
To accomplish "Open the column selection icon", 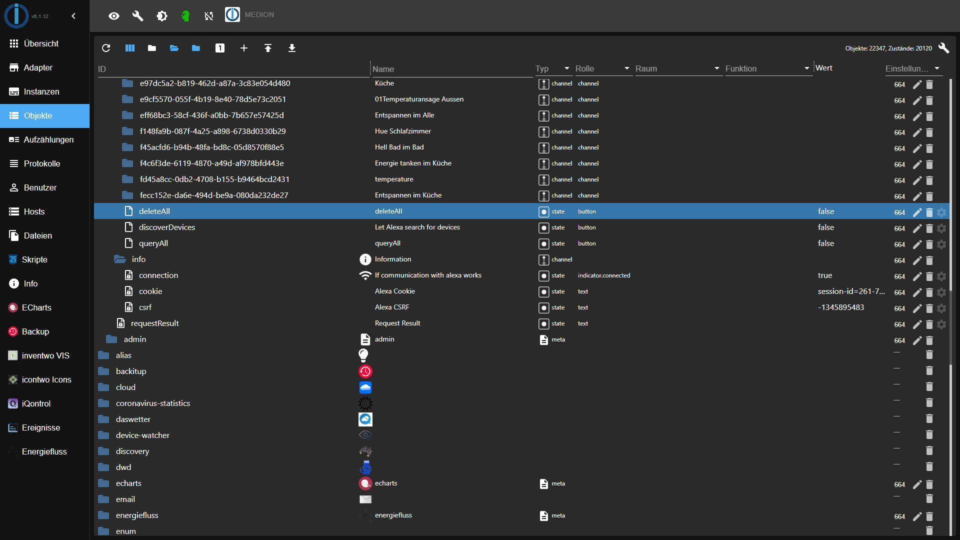I will (130, 48).
